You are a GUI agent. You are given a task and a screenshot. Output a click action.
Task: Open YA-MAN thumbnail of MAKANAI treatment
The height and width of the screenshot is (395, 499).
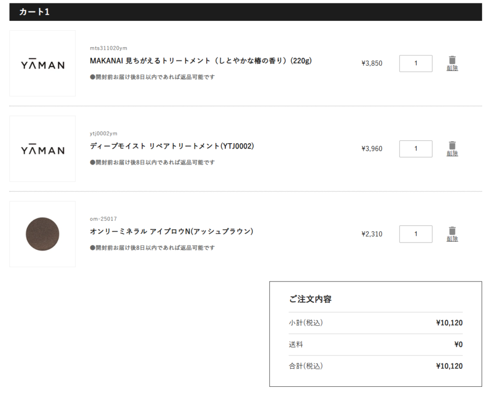(42, 63)
